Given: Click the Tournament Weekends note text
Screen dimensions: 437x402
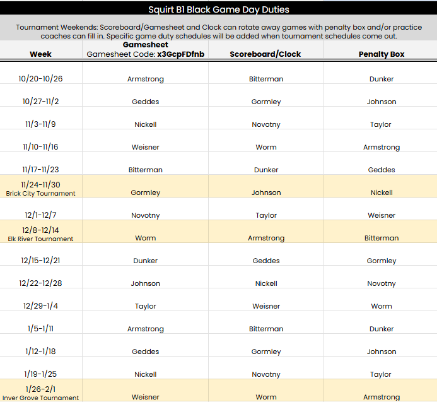Looking at the screenshot, I should (218, 32).
